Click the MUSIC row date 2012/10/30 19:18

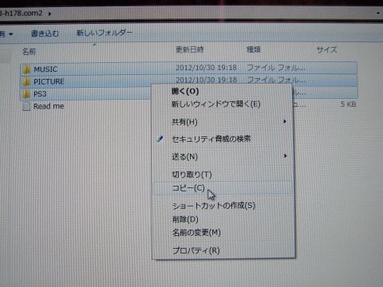(206, 68)
